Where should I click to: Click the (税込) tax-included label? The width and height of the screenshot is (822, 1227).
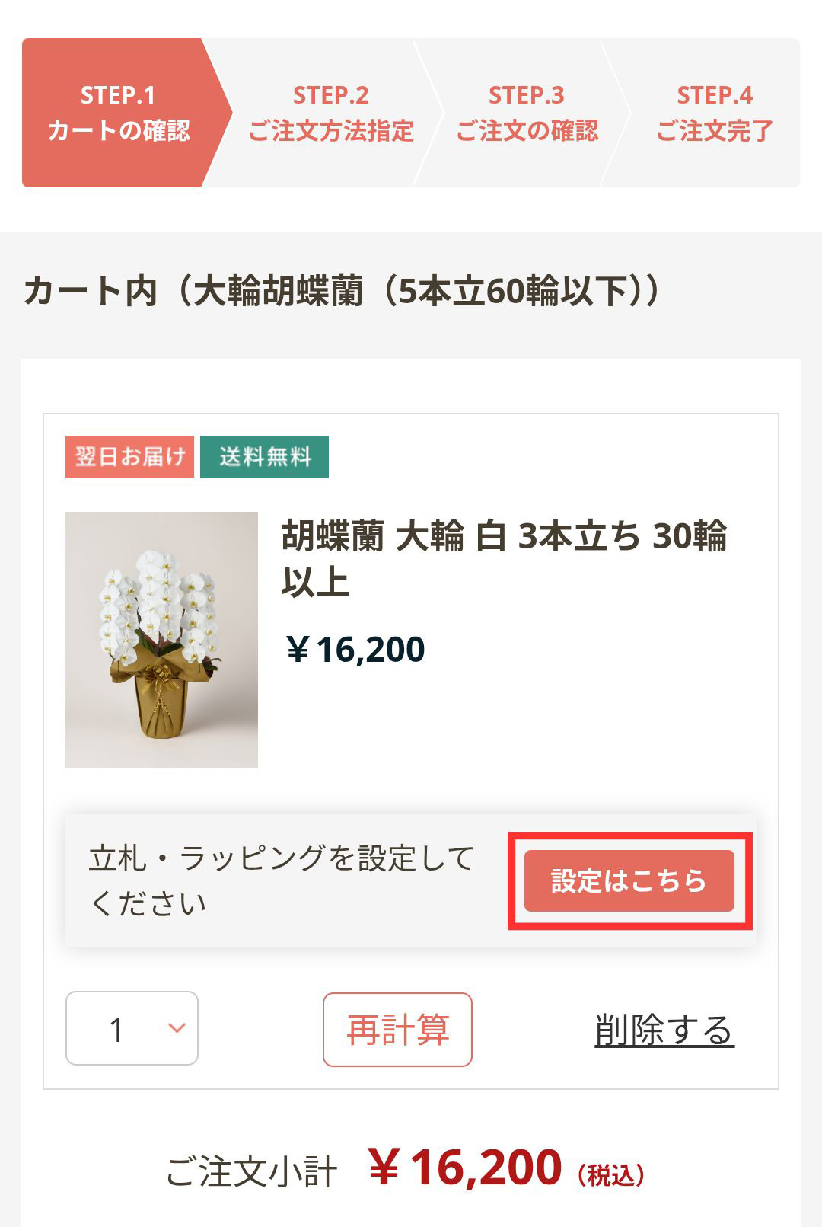pyautogui.click(x=611, y=1175)
